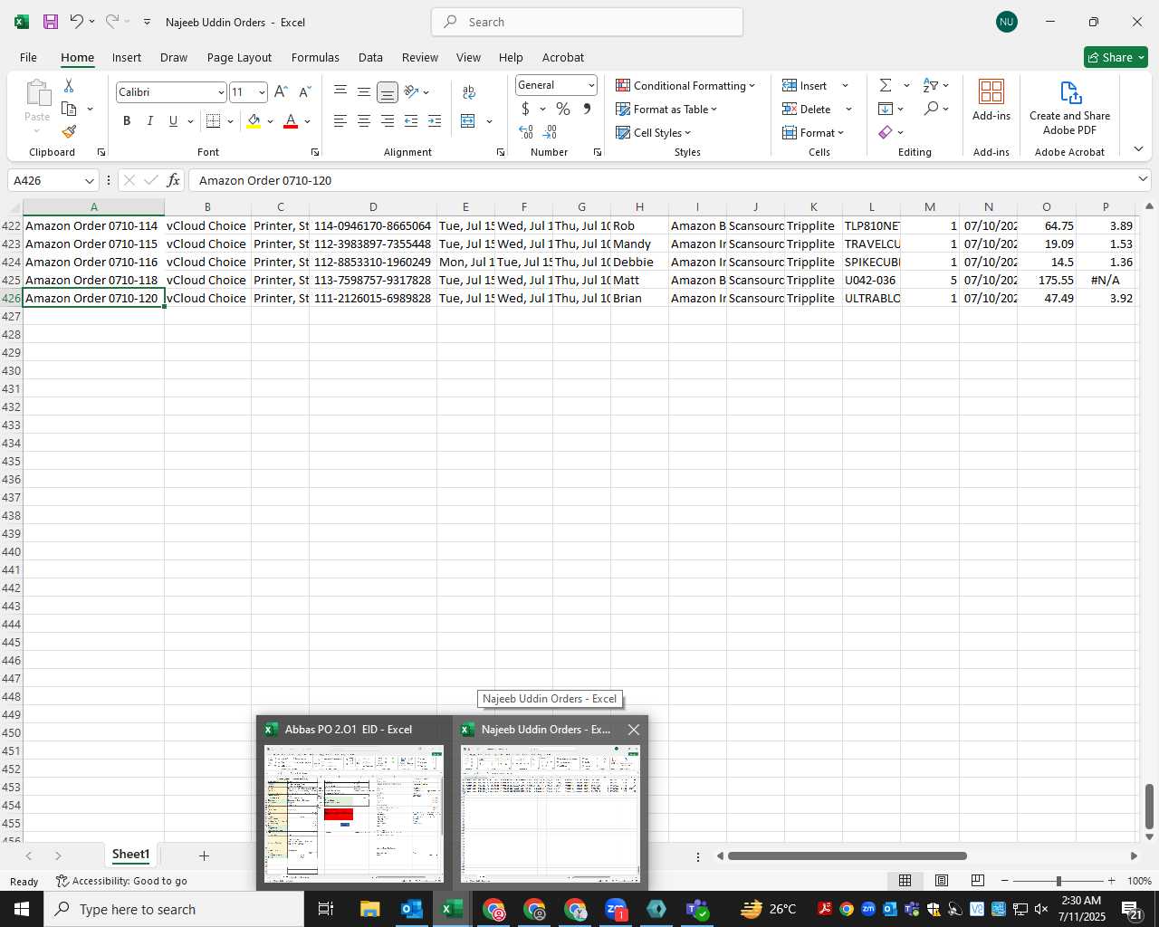This screenshot has width=1159, height=927.
Task: Switch to the Acrobat tab
Action: [x=563, y=57]
